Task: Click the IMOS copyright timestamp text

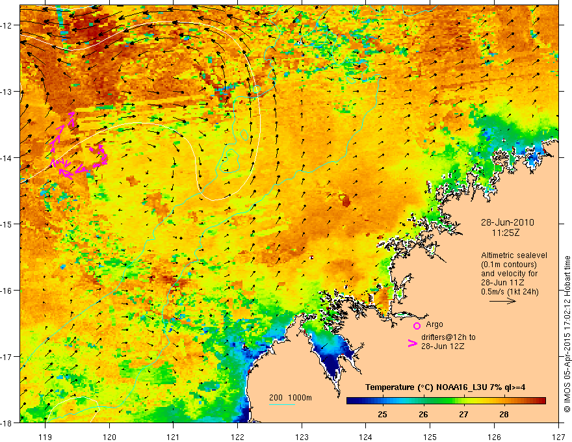Action: (567, 334)
